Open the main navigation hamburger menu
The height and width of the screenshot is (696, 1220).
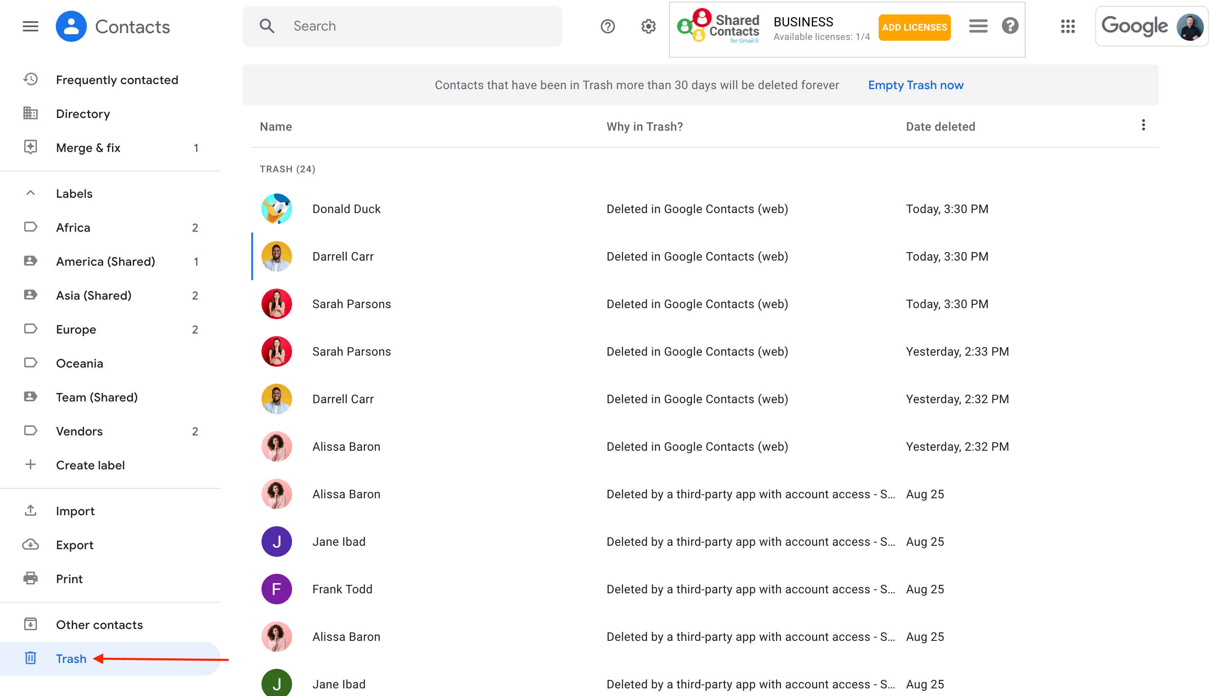pos(30,26)
